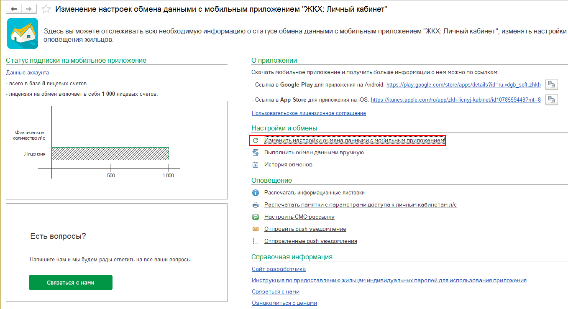Open Изменить настройки обмена данными с мобильным приложением
Viewport: 568px width, 309px height.
pos(354,140)
